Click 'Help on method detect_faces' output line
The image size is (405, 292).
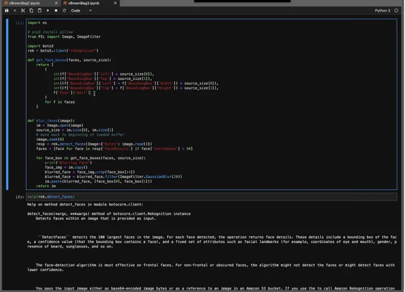[x=85, y=204]
